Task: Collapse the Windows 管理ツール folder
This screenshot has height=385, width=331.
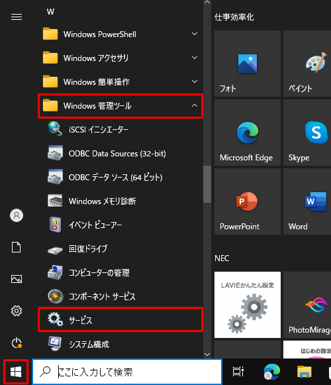Action: [x=120, y=106]
